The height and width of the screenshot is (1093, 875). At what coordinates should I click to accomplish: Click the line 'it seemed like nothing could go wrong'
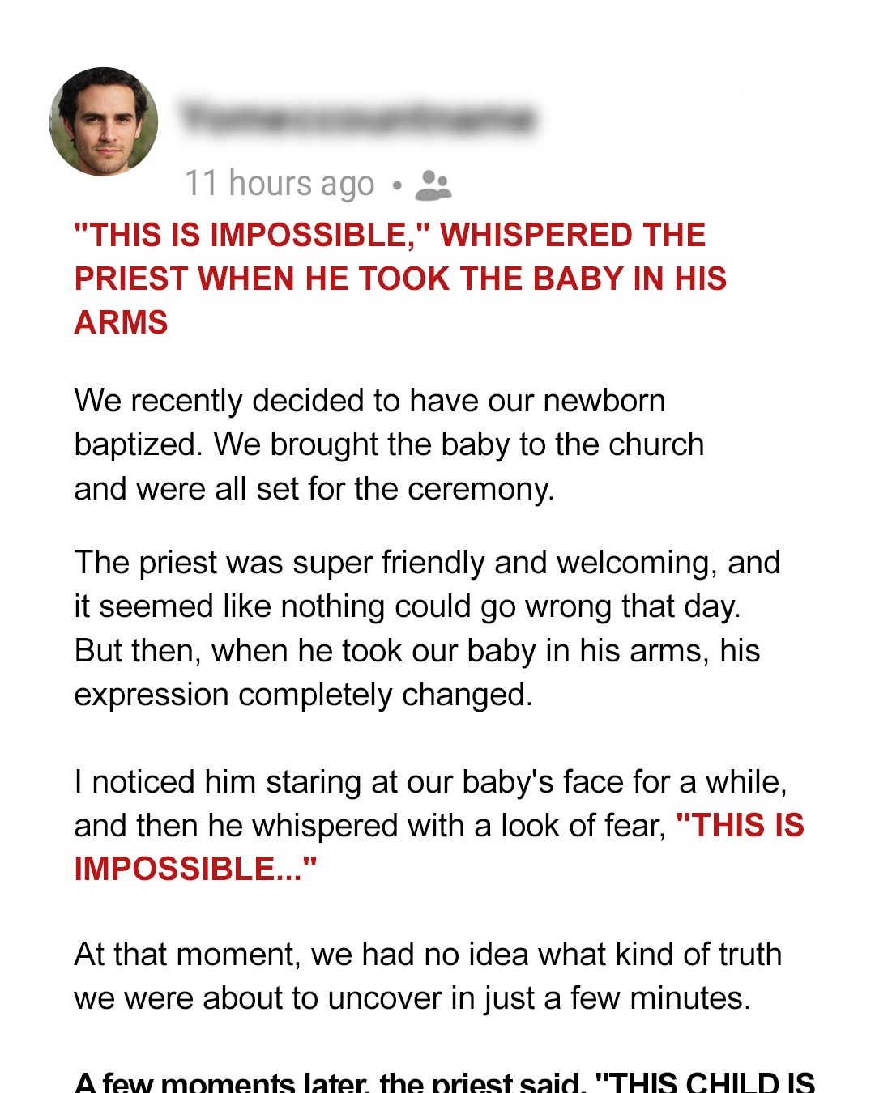[408, 606]
